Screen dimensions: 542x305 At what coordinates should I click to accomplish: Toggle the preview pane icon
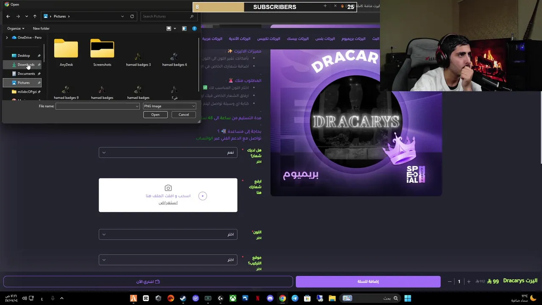(184, 28)
